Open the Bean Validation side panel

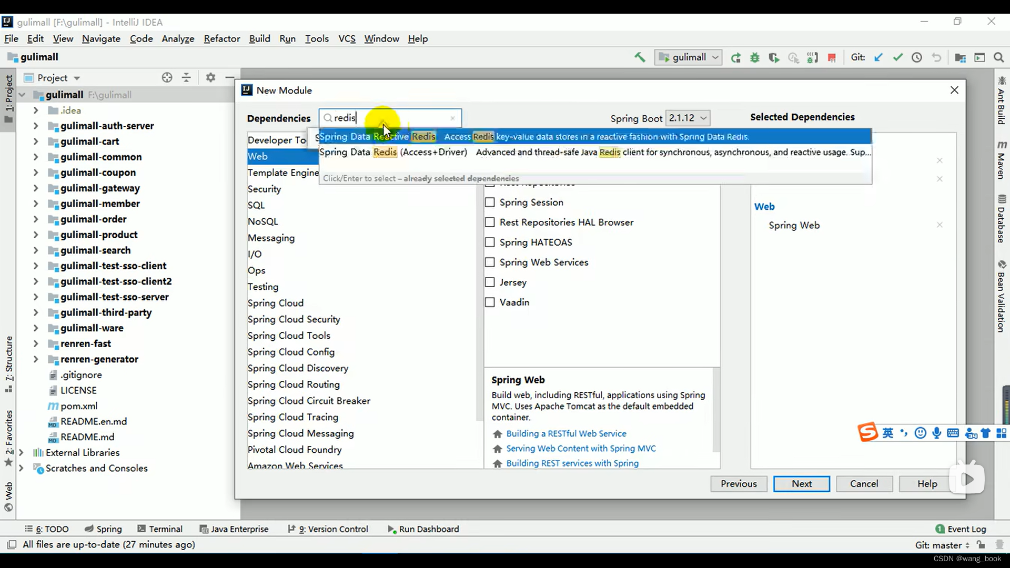pos(1001,296)
